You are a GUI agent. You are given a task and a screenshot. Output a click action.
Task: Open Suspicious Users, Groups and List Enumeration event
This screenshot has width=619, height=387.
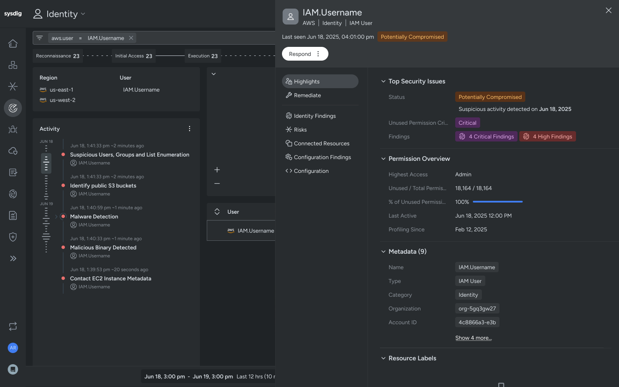(x=129, y=154)
